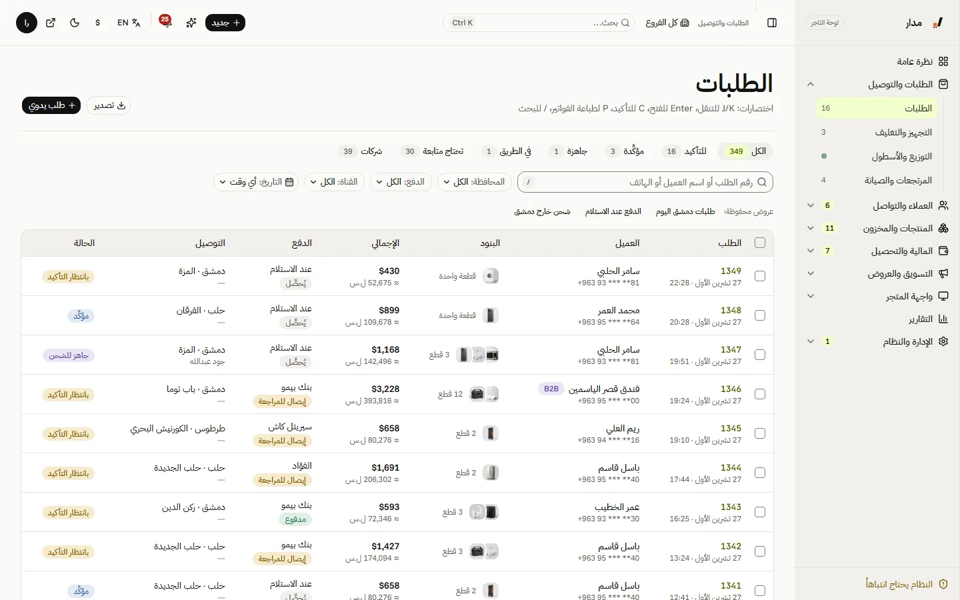Select checkbox for order 1349
Screen dimensions: 960x600
click(760, 276)
